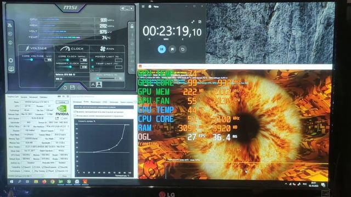Viewport: 351px width, 197px height.
Task: Click the Power Limit value field
Action: point(118,60)
